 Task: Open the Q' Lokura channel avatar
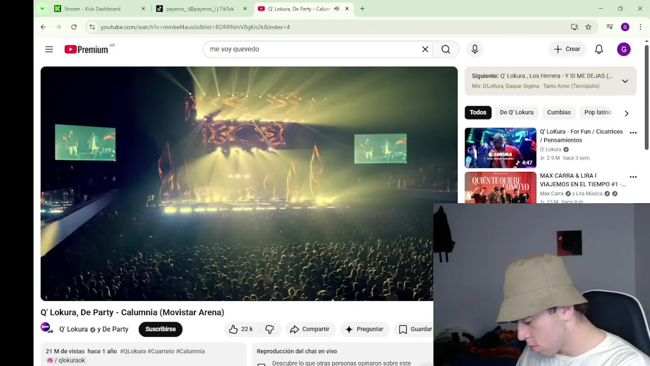[x=46, y=328]
